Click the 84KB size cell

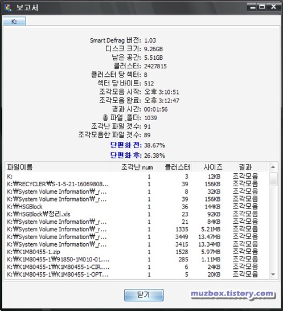(214, 222)
